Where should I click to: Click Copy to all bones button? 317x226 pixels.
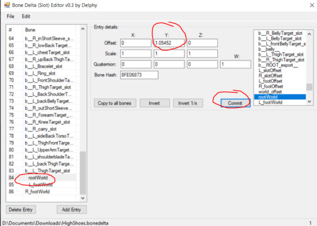point(115,103)
